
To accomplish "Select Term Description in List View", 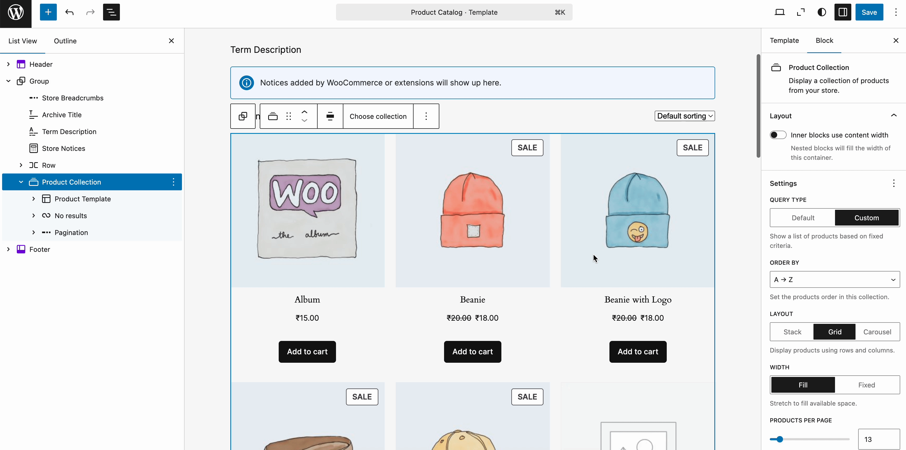I will click(x=69, y=131).
